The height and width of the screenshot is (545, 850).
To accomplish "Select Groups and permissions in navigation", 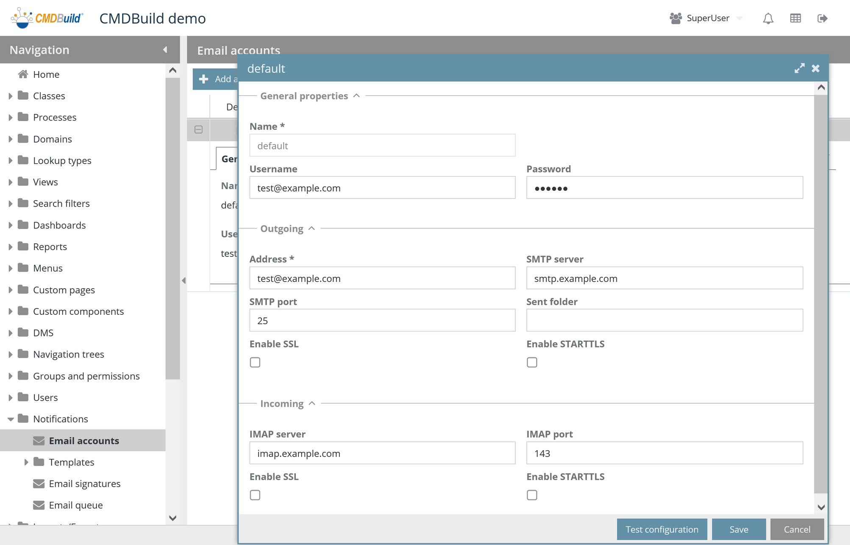I will [x=86, y=376].
